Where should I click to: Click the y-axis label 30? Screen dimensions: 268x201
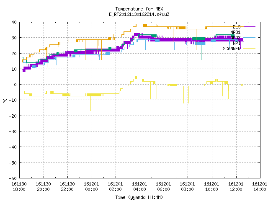[x=14, y=38]
